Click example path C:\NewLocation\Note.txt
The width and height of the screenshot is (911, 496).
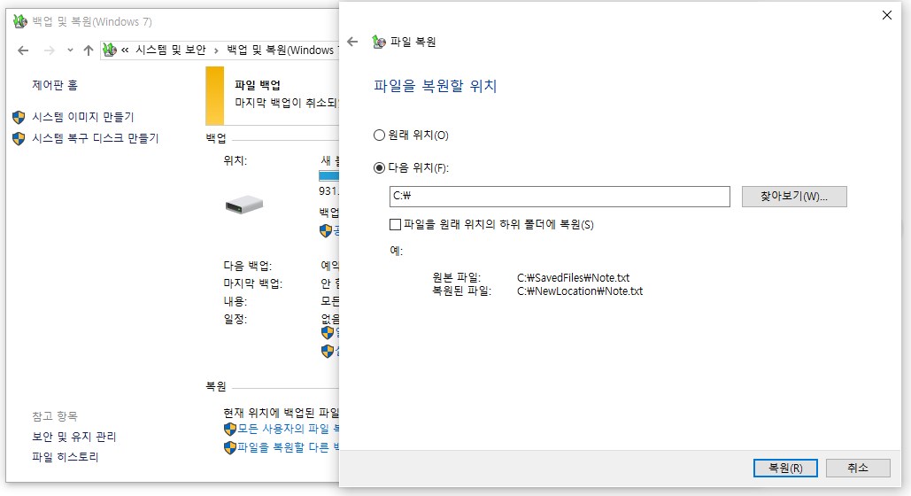coord(580,291)
